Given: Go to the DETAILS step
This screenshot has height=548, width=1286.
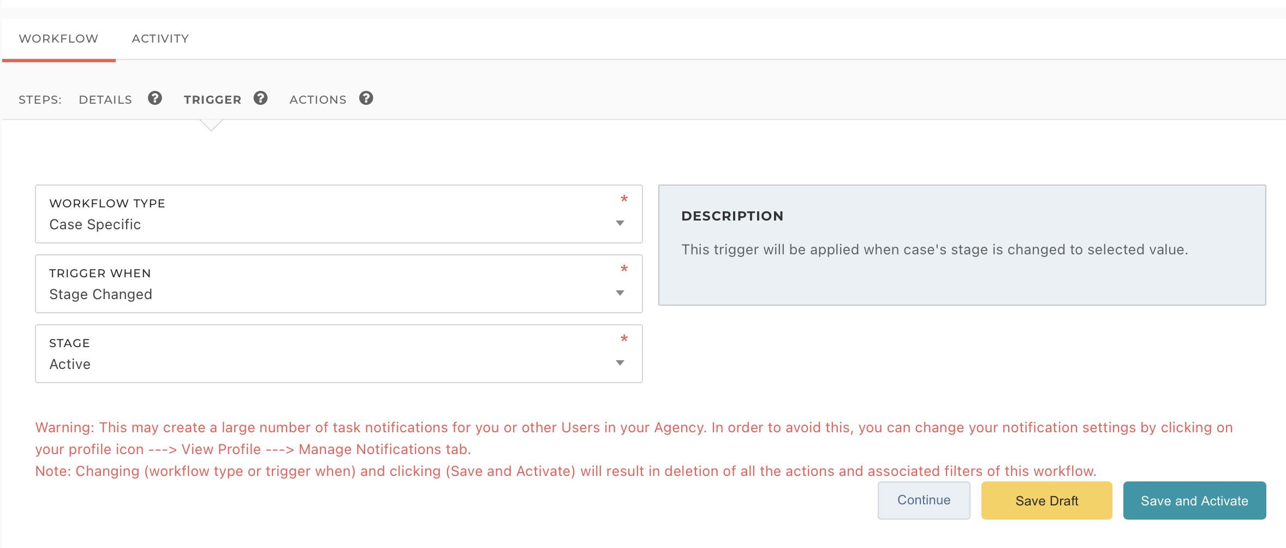Looking at the screenshot, I should coord(105,99).
